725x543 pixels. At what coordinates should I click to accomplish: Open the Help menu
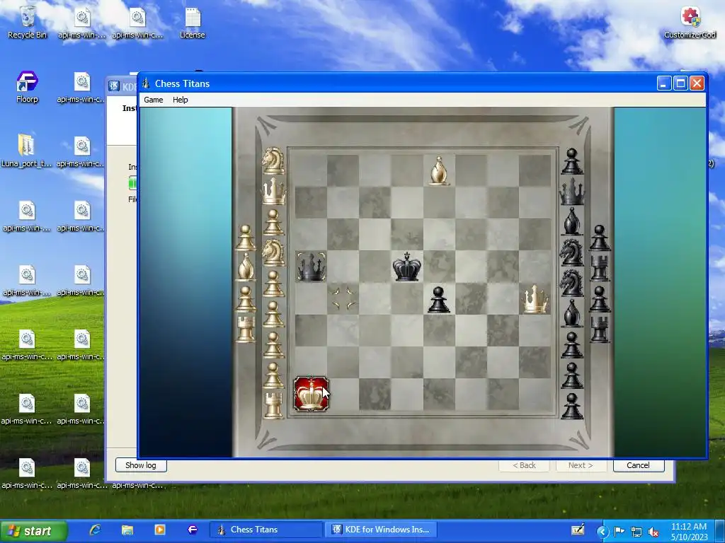pyautogui.click(x=181, y=100)
